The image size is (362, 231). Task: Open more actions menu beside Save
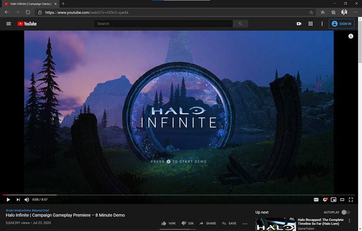(245, 223)
